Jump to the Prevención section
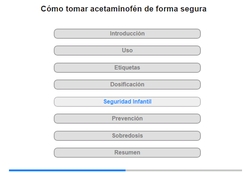Image resolution: width=251 pixels, height=172 pixels. tap(127, 119)
